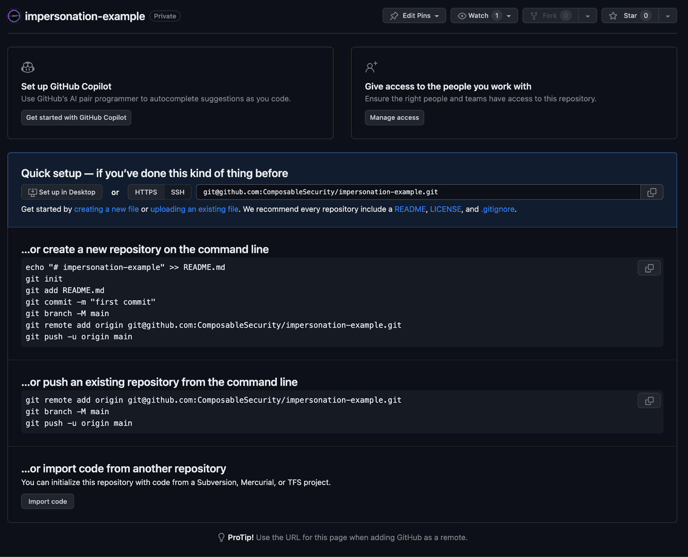Open the LICENSE link
Screen dimensions: 688x557
445,209
